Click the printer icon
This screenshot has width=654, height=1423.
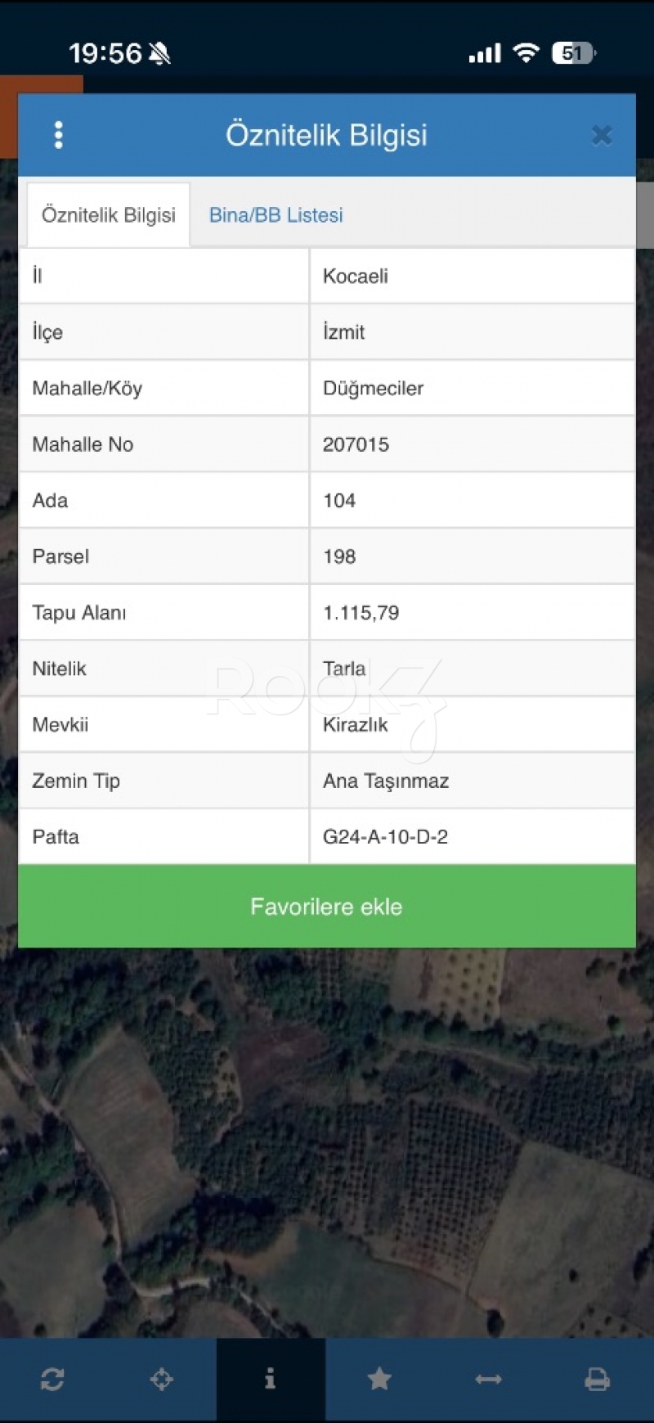(x=597, y=1380)
